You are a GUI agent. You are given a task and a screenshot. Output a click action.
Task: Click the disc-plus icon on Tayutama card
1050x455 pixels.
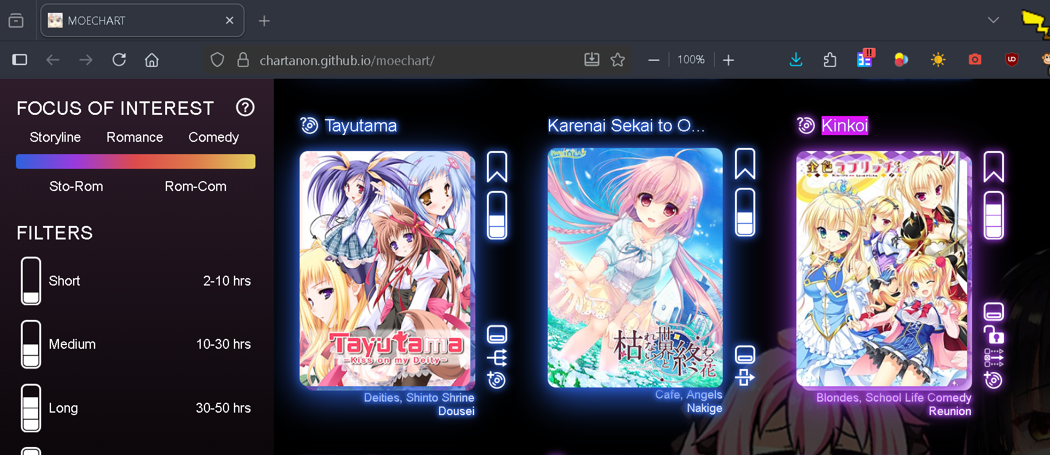coord(497,380)
